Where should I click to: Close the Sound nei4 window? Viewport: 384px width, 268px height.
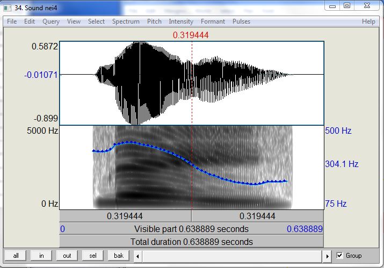coord(367,6)
